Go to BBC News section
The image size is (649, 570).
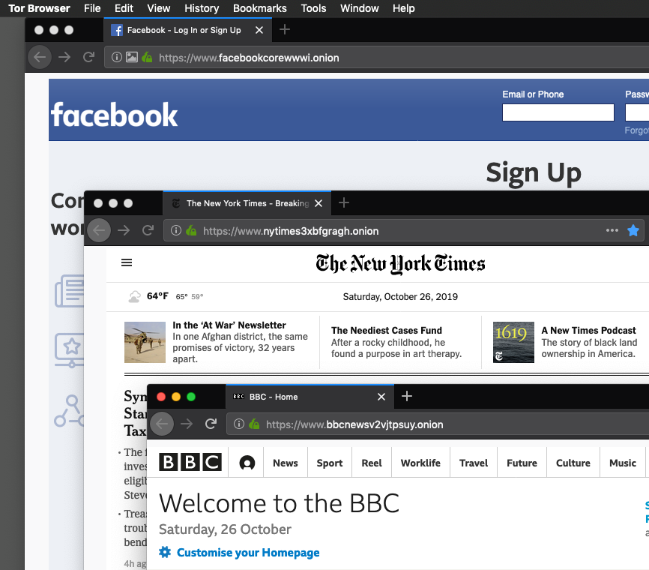pyautogui.click(x=286, y=463)
